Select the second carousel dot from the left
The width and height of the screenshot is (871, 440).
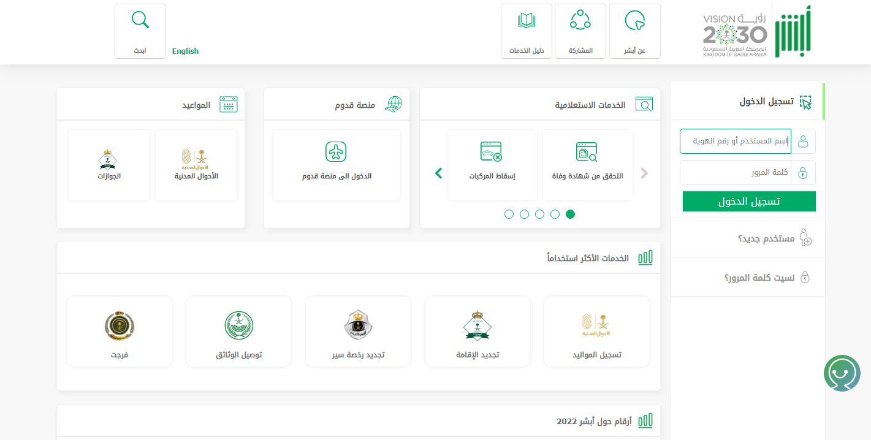[524, 214]
